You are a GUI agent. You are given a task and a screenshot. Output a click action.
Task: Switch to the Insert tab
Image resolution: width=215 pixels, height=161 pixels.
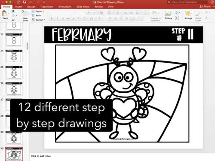(x=18, y=7)
